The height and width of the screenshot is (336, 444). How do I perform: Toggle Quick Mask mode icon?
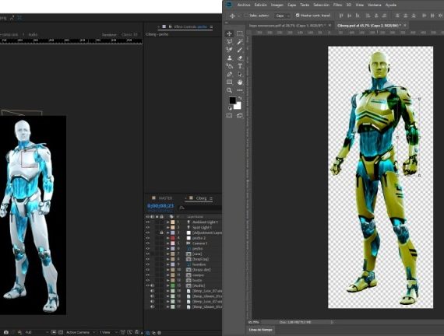pos(229,116)
